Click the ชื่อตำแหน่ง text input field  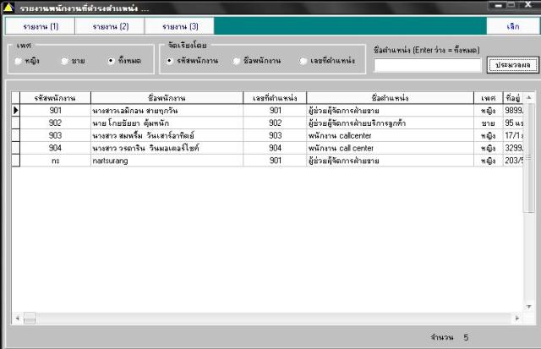point(427,64)
